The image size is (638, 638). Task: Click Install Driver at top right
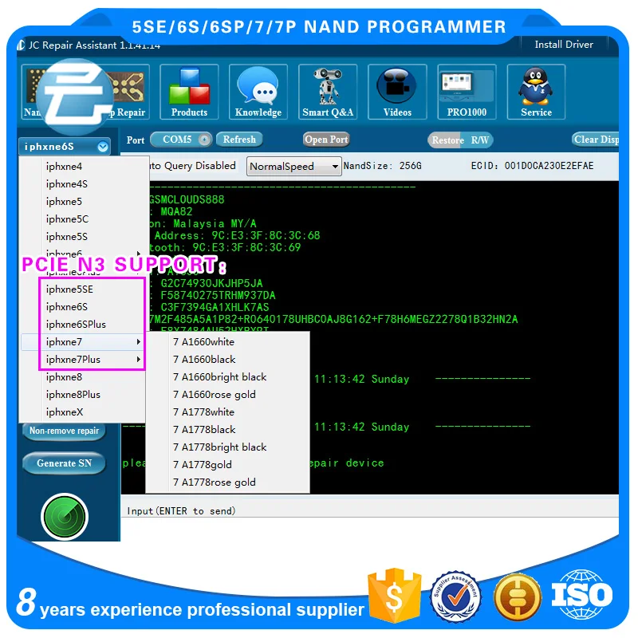coord(564,45)
